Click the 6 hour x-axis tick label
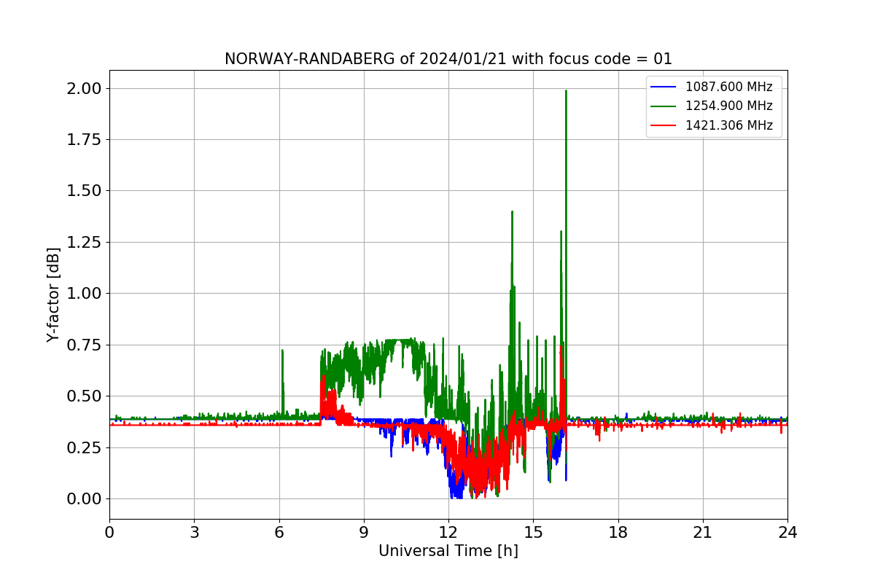Viewport: 875px width, 583px height. tap(279, 533)
